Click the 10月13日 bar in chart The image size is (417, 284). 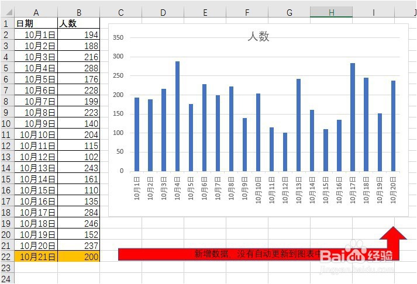pos(299,125)
